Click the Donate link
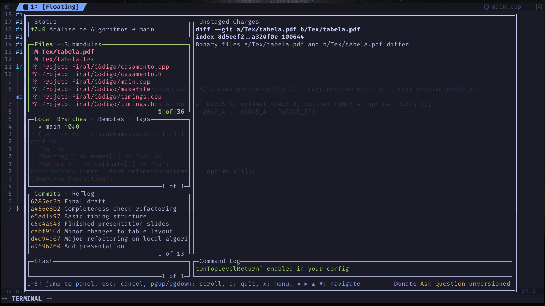This screenshot has height=306, width=545. click(405, 284)
